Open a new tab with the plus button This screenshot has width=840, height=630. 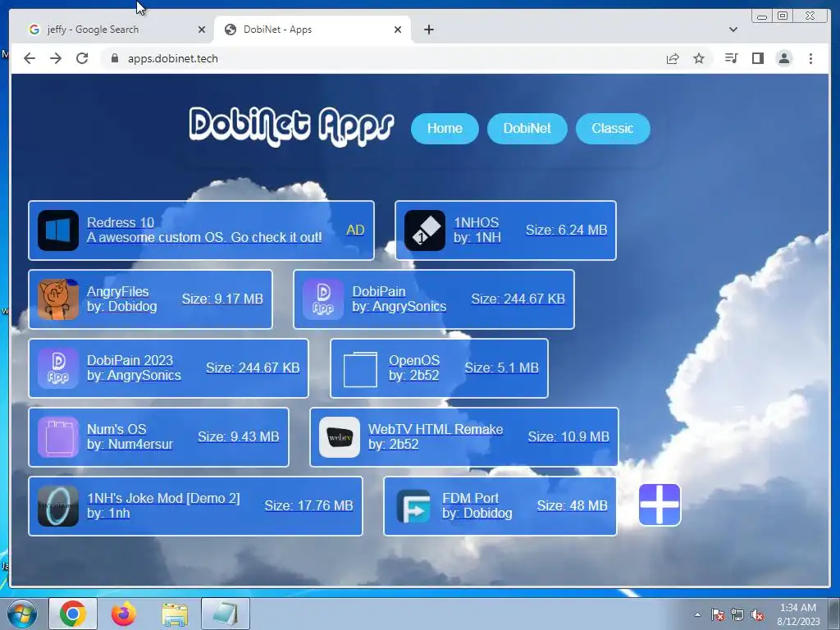(428, 30)
